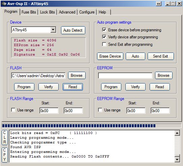
Task: Browse for an EEPROM file
Action: (x=164, y=75)
